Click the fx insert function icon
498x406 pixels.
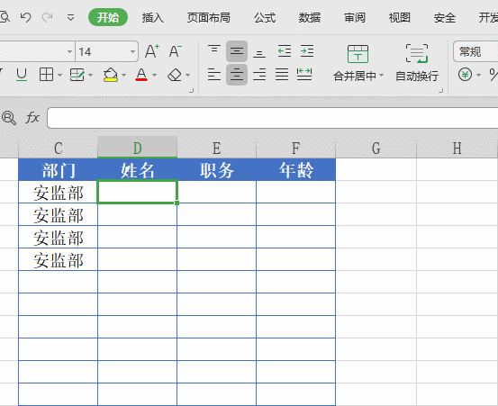click(32, 118)
